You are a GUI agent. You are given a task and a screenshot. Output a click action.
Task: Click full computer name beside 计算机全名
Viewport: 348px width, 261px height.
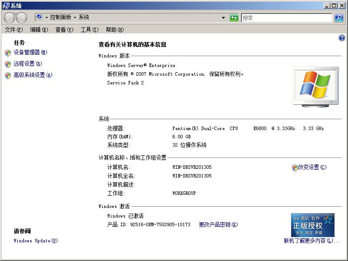tap(192, 176)
